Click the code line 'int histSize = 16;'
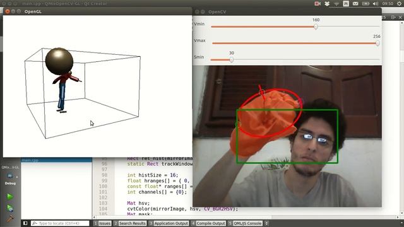The width and height of the screenshot is (404, 227). tap(153, 175)
